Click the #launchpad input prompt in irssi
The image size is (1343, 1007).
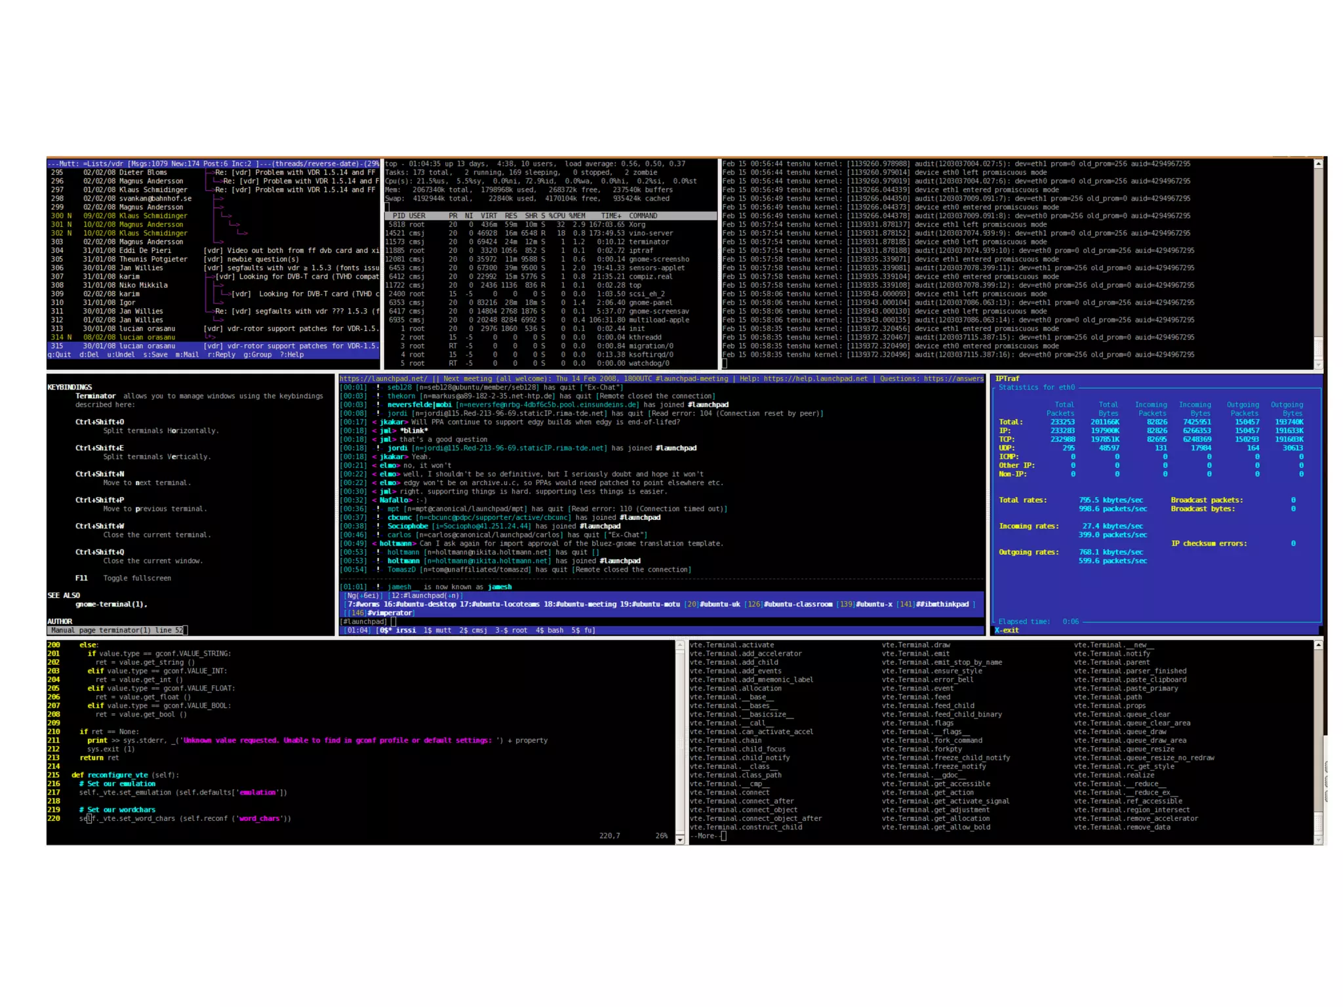click(x=364, y=622)
